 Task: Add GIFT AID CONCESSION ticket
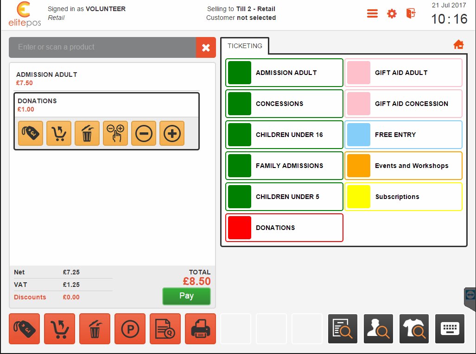[x=403, y=104]
